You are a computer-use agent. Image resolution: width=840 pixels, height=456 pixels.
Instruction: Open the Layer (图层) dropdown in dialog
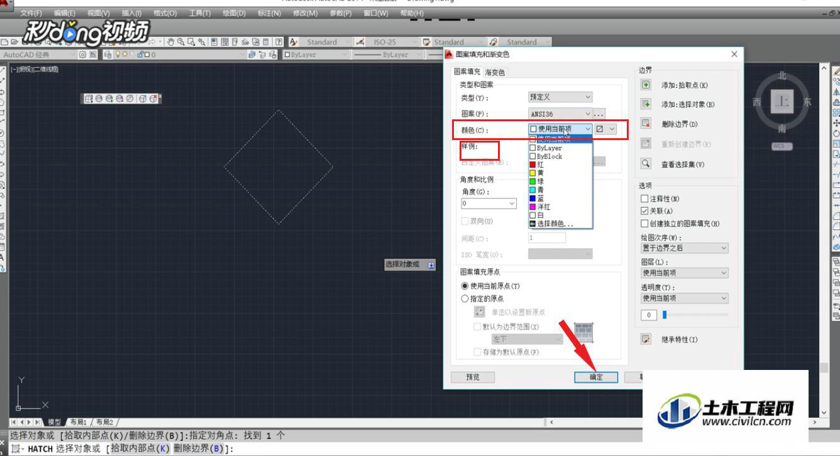pyautogui.click(x=684, y=273)
